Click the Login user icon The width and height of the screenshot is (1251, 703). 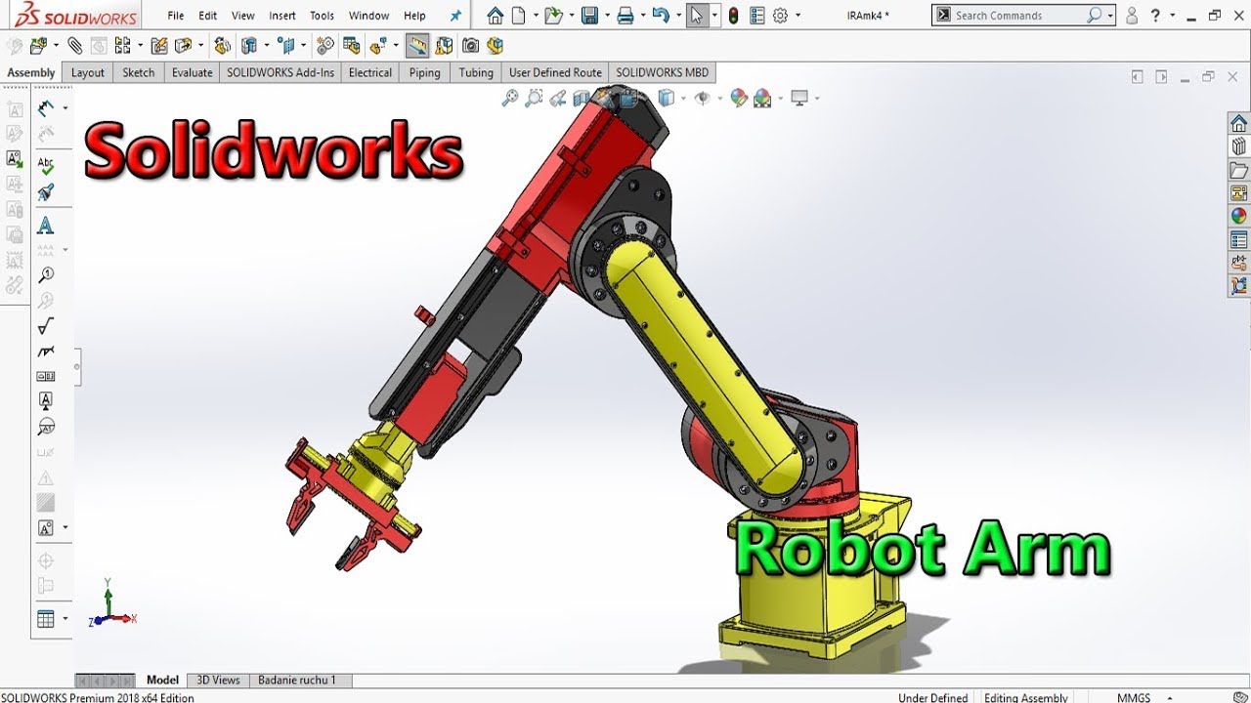pos(1132,16)
